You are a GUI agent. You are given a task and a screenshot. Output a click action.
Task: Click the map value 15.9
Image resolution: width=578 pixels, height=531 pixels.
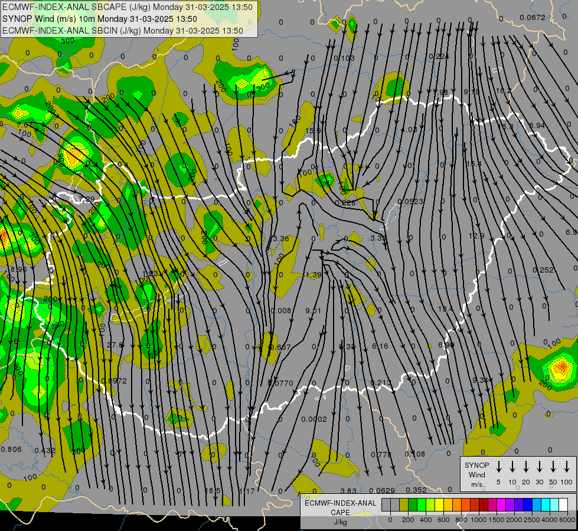(313, 130)
